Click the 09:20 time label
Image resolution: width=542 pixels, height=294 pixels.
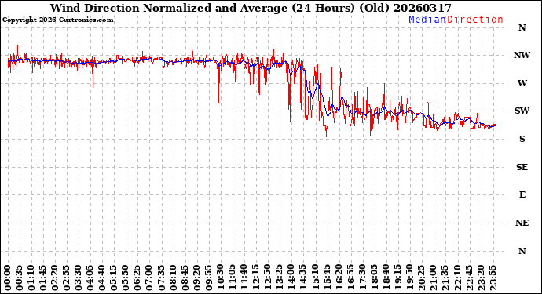pos(196,278)
